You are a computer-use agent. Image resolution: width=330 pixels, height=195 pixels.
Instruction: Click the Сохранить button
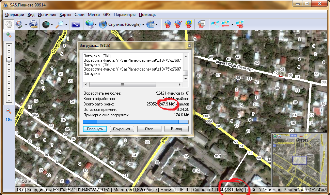point(122,129)
